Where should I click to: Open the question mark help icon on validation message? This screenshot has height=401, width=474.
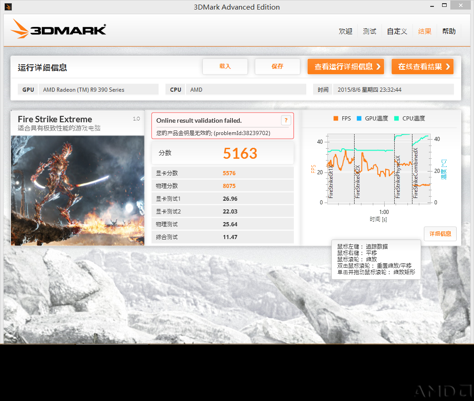pos(286,120)
